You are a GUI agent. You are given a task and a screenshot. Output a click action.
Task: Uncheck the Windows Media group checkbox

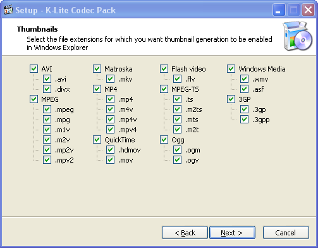[231, 69]
